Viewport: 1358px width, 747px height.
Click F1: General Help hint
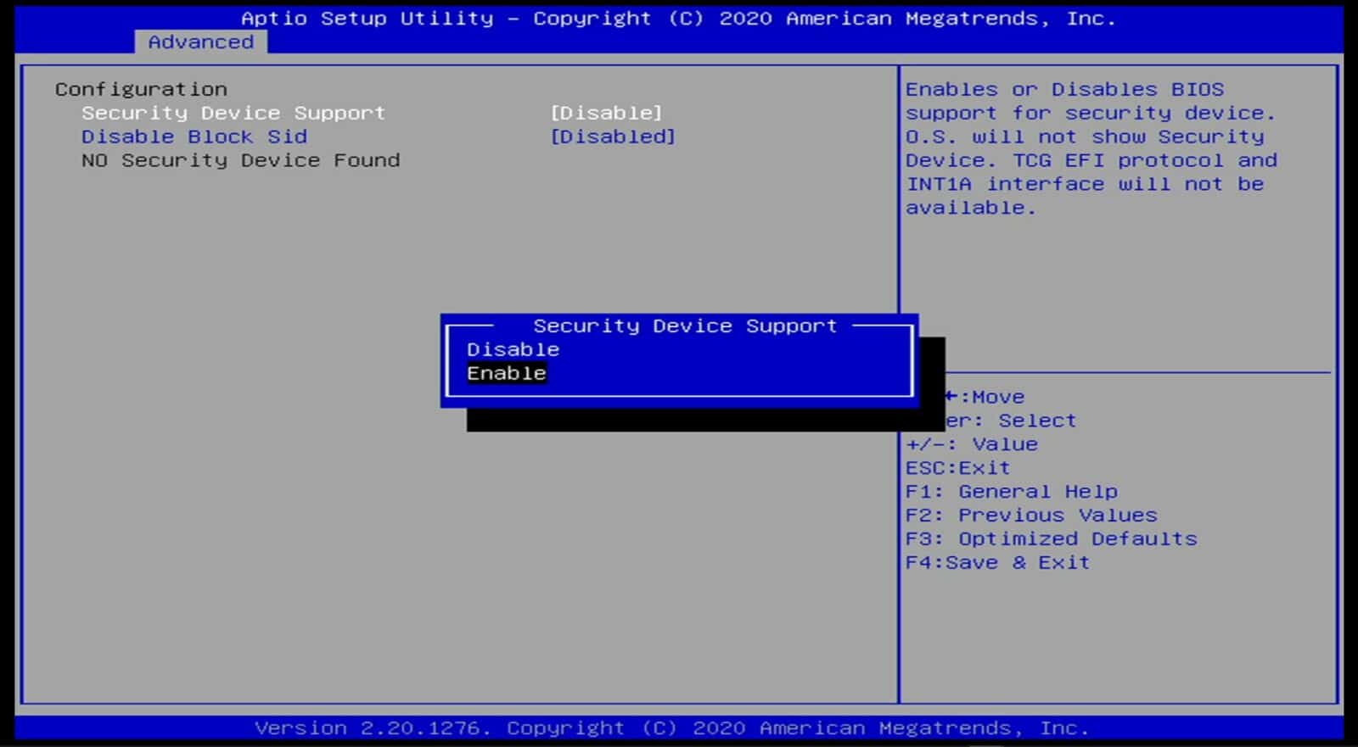click(1011, 491)
